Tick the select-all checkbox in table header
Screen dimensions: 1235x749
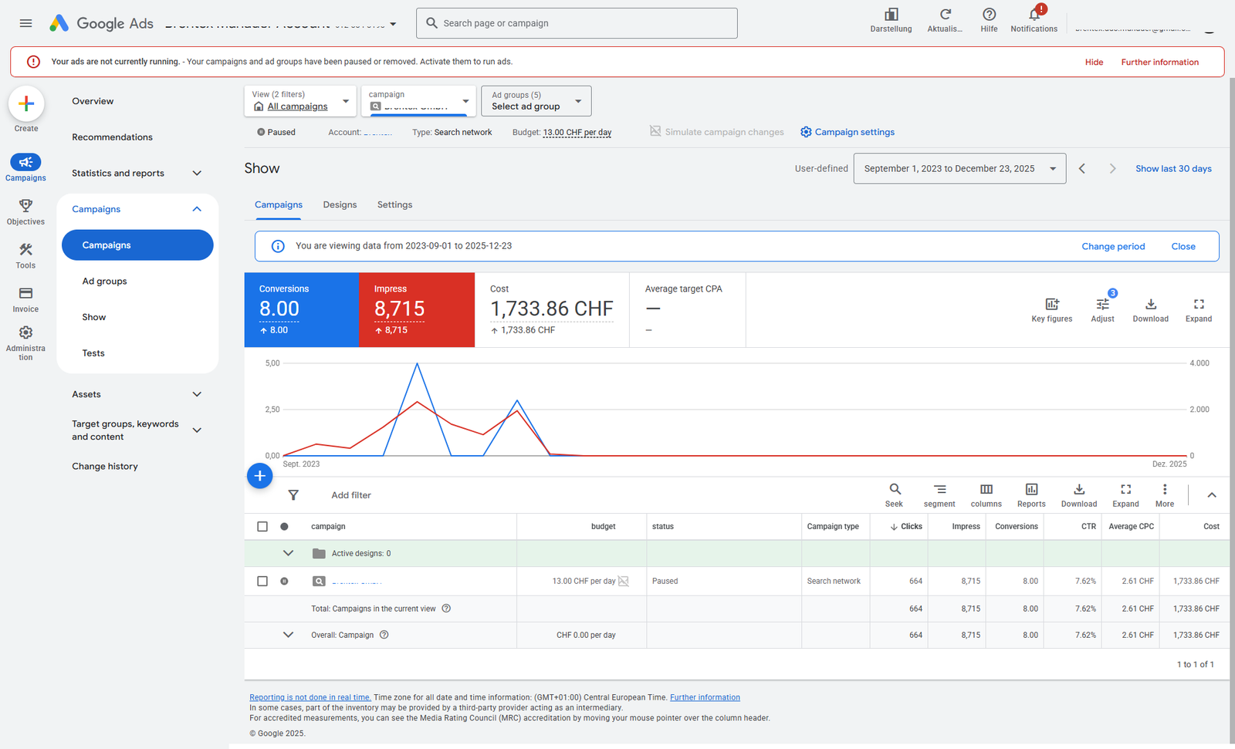pos(262,527)
